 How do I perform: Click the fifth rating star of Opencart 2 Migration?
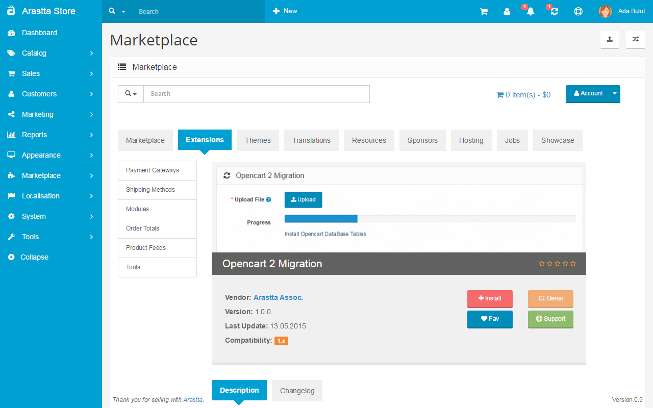[573, 264]
